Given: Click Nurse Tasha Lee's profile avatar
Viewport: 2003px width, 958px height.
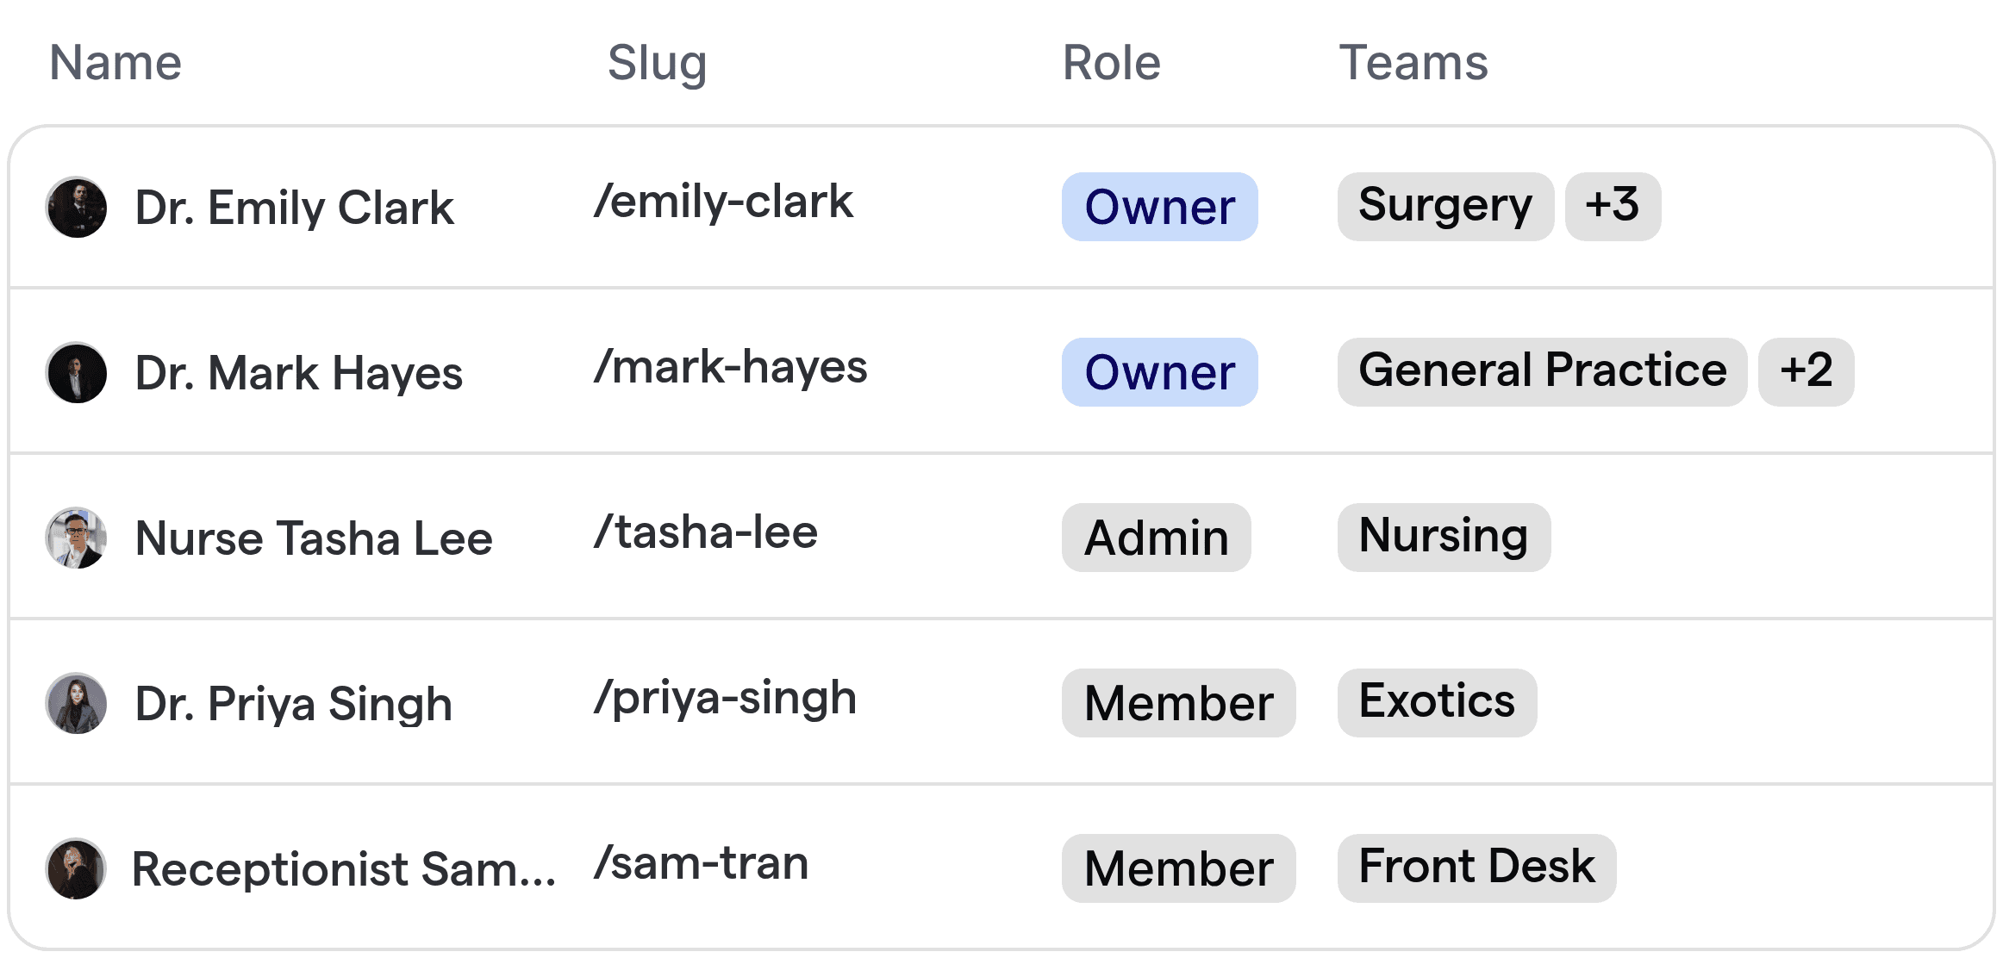Looking at the screenshot, I should pos(76,538).
